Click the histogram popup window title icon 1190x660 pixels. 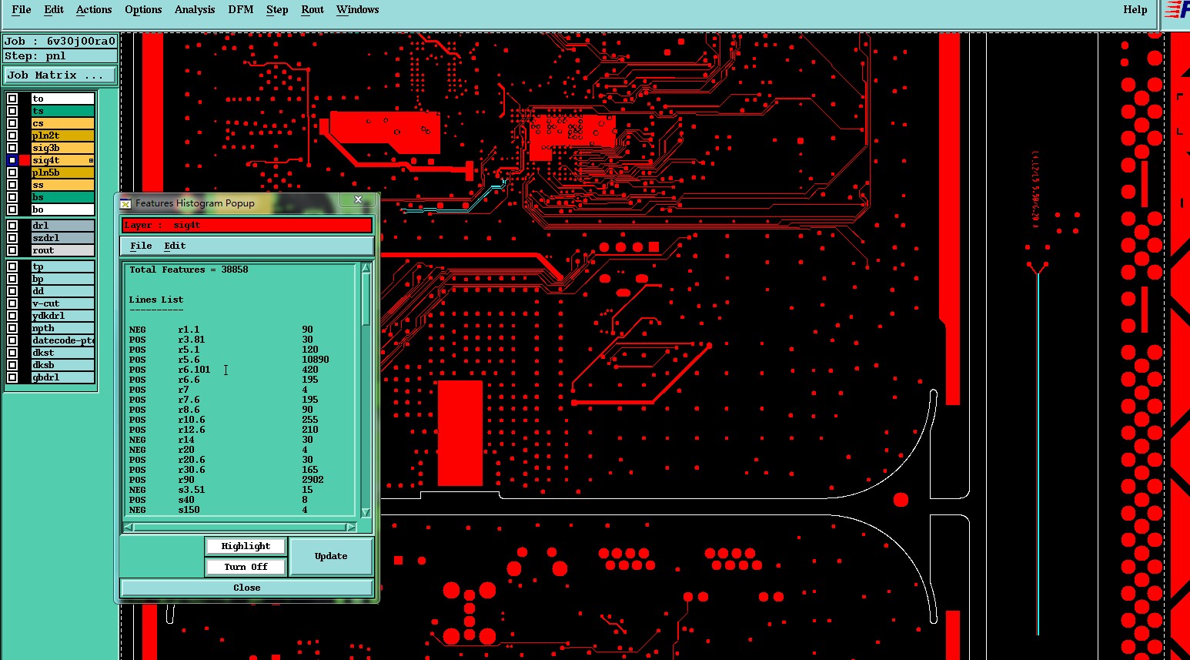pyautogui.click(x=125, y=203)
